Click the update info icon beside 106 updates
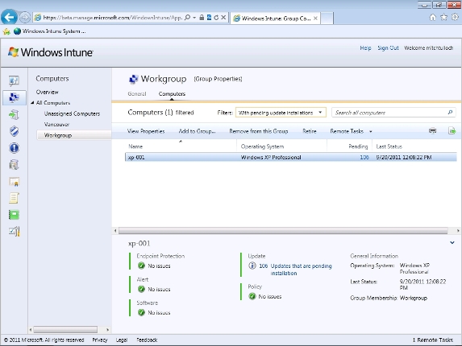The height and width of the screenshot is (346, 462). (252, 266)
